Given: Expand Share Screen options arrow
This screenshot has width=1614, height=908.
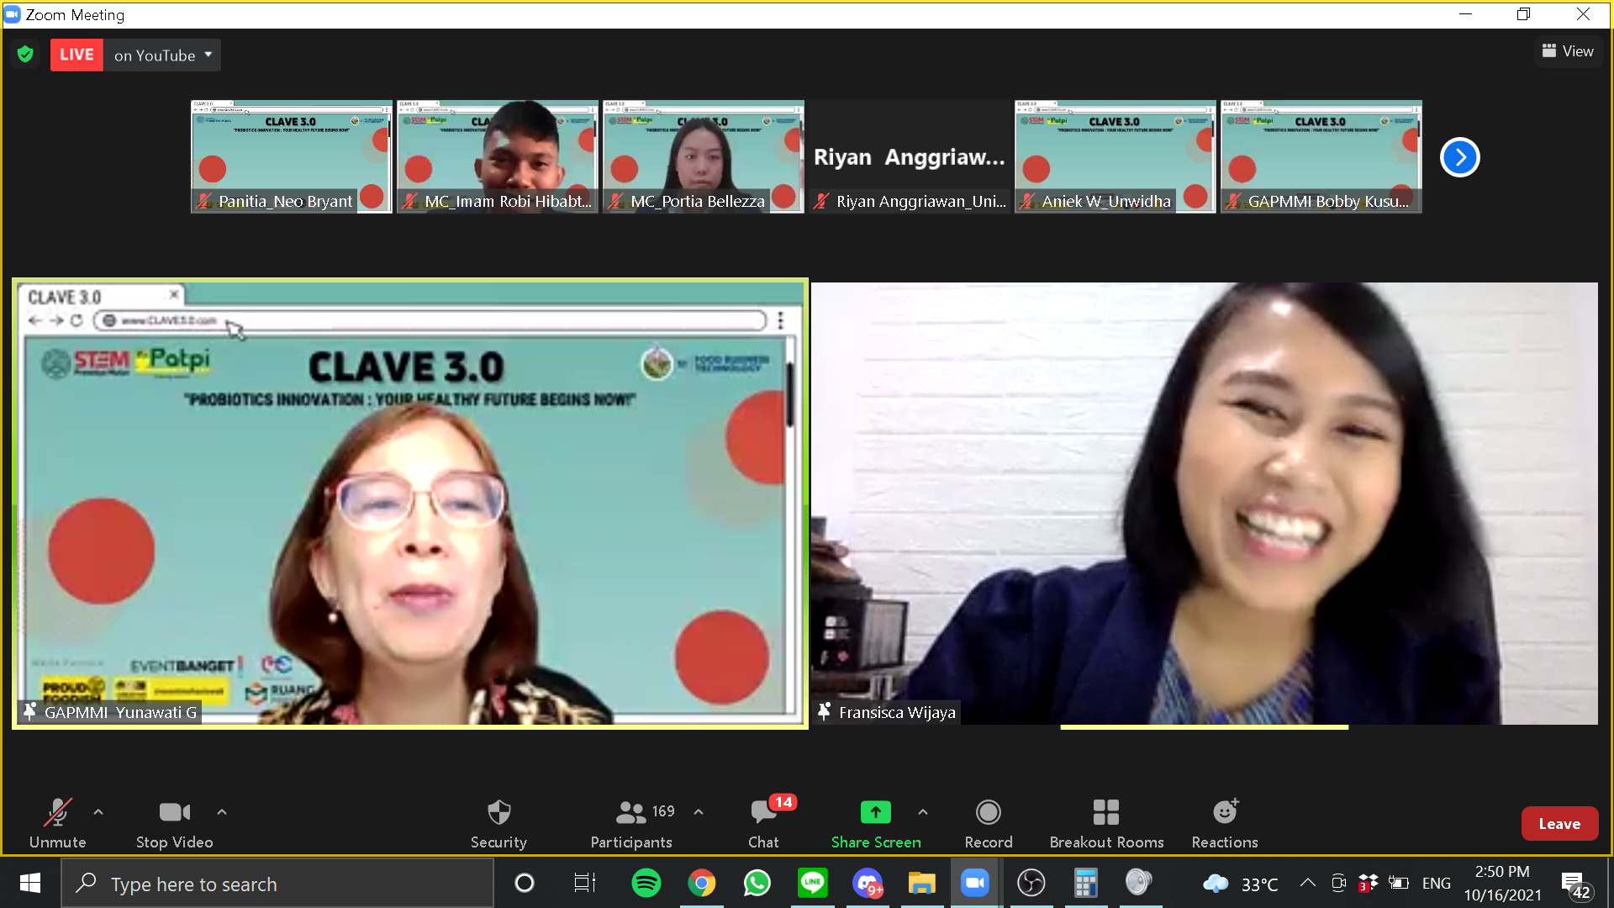Looking at the screenshot, I should 923,812.
